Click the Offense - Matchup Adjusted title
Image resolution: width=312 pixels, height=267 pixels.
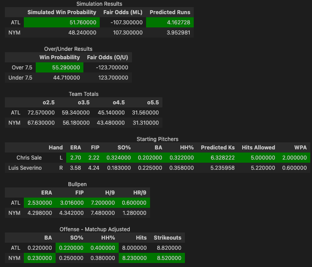point(95,229)
